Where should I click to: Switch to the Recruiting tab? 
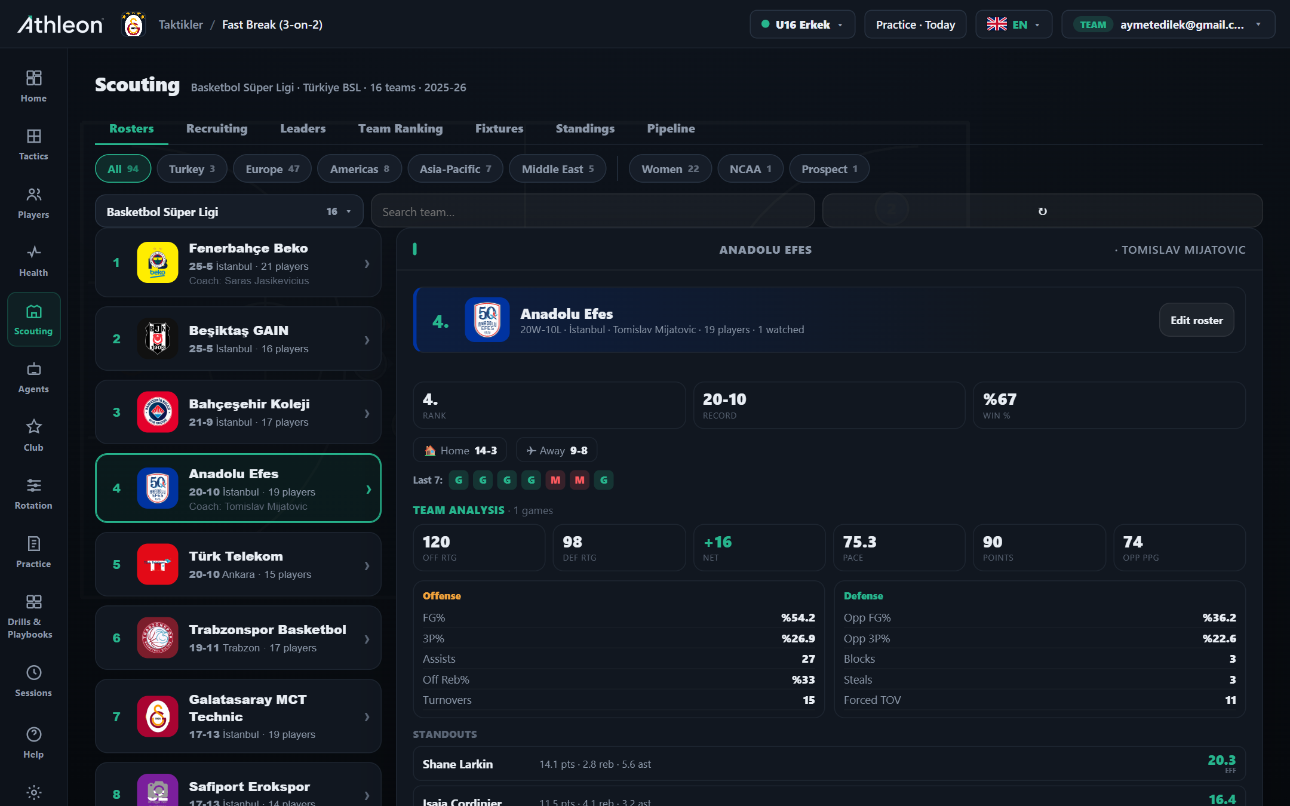pos(217,128)
